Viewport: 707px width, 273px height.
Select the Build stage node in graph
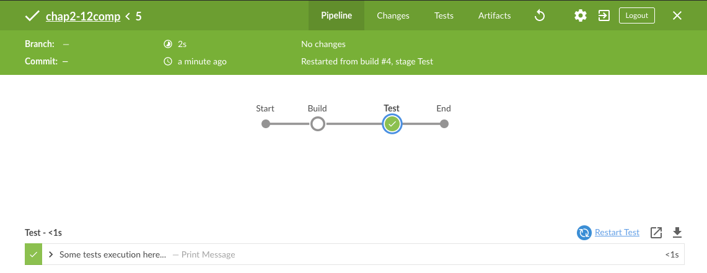click(318, 124)
